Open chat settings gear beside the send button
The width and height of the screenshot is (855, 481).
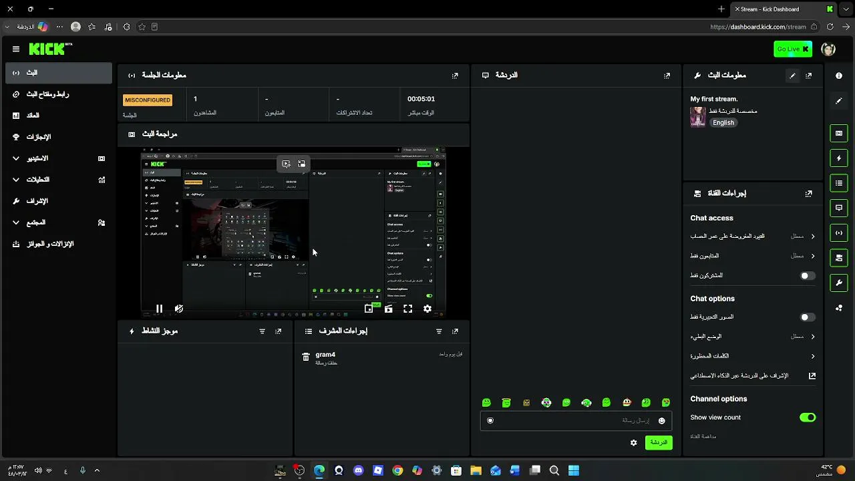634,442
